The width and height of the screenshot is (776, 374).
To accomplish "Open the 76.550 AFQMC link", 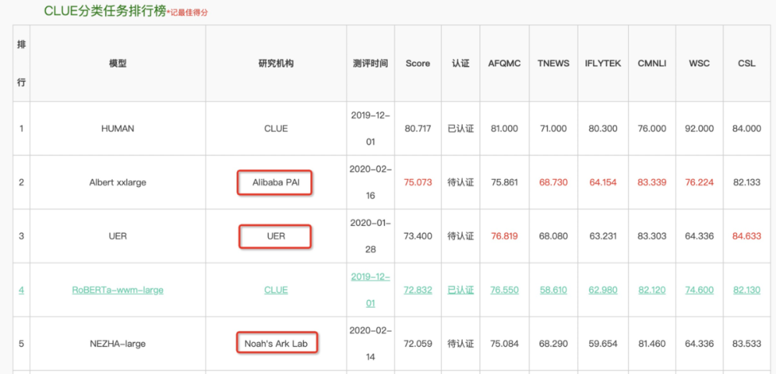I will (x=504, y=290).
